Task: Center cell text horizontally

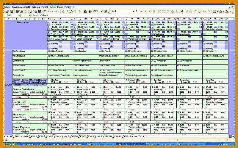Action: 164,12
